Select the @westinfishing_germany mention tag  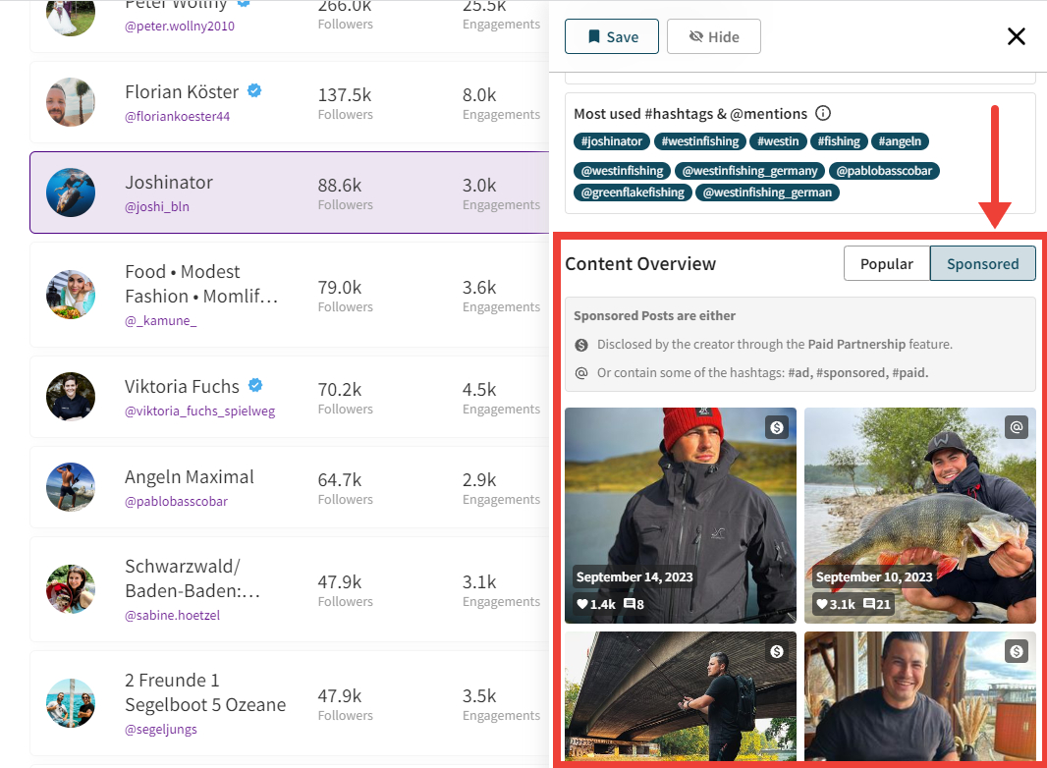pyautogui.click(x=749, y=171)
